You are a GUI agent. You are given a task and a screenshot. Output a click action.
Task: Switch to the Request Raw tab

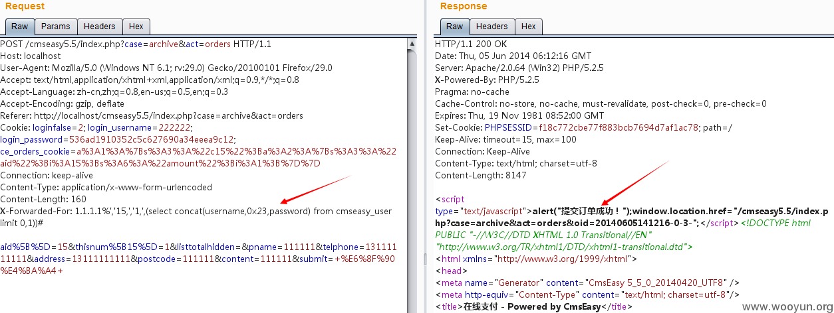click(19, 27)
